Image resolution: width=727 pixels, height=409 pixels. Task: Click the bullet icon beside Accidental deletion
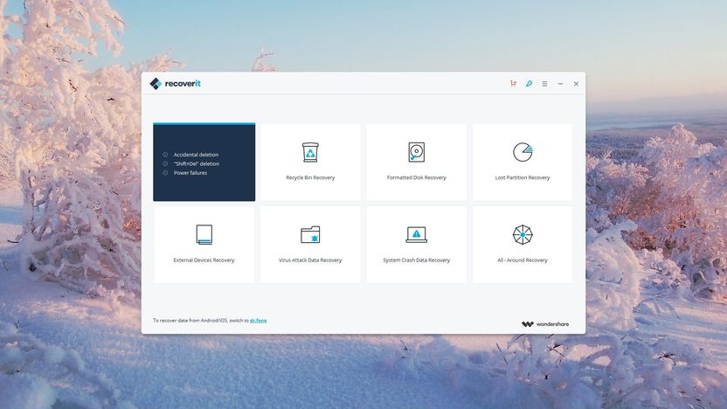[x=165, y=155]
